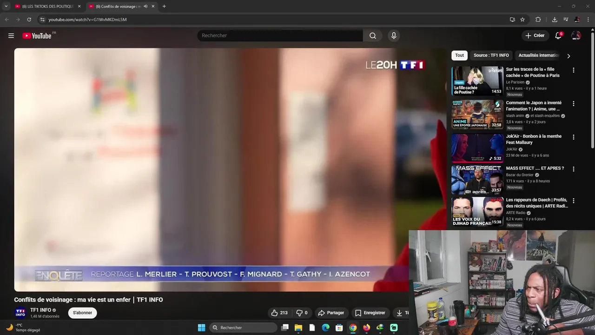Screen dimensions: 595x335
Task: Open Microsoft Store from taskbar
Action: coord(339,328)
